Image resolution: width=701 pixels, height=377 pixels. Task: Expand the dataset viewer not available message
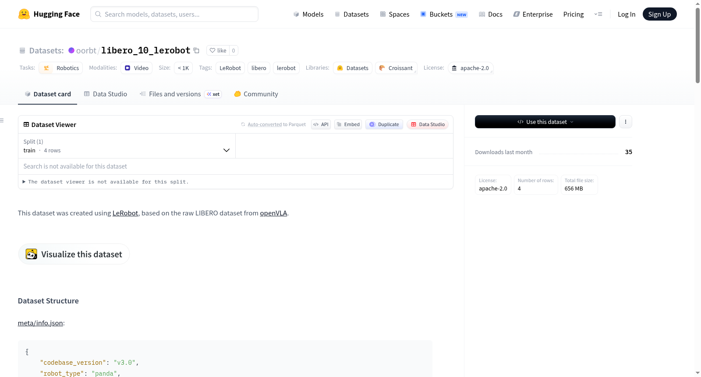tap(106, 182)
